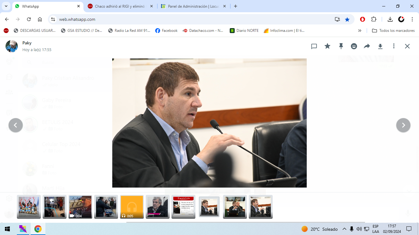
Task: Reload the current page
Action: 29,19
